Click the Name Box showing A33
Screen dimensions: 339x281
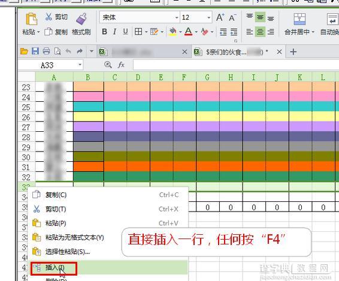point(47,65)
